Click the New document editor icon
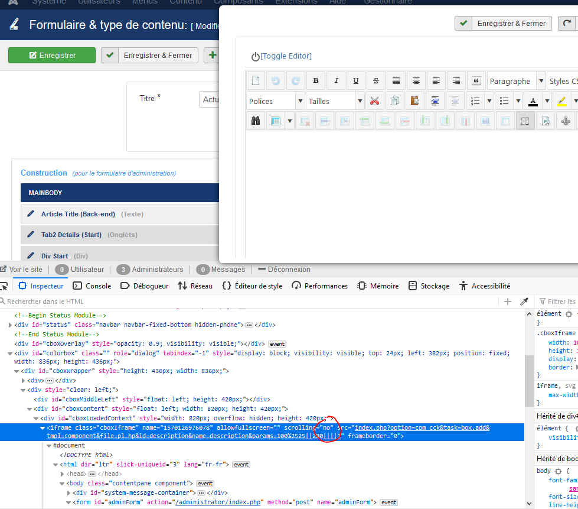This screenshot has width=578, height=509. (x=256, y=80)
